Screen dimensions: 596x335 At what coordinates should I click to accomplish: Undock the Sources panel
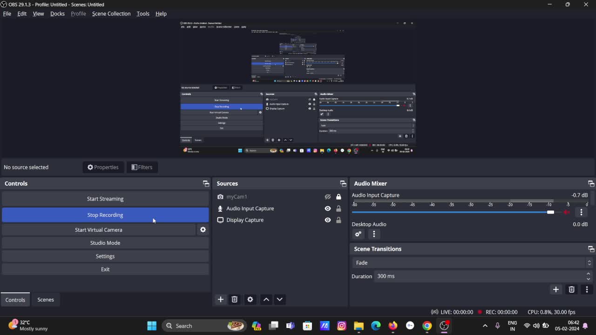click(x=343, y=184)
